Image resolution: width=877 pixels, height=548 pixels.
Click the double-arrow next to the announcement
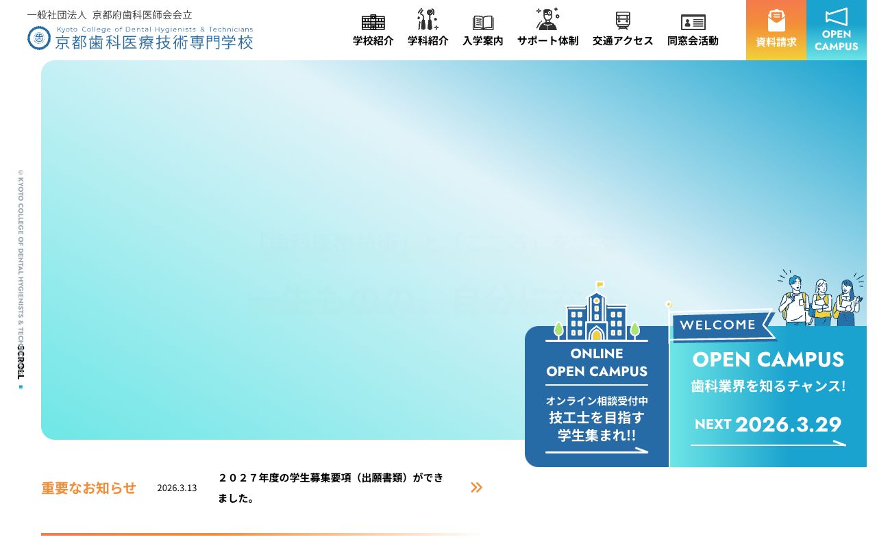476,487
